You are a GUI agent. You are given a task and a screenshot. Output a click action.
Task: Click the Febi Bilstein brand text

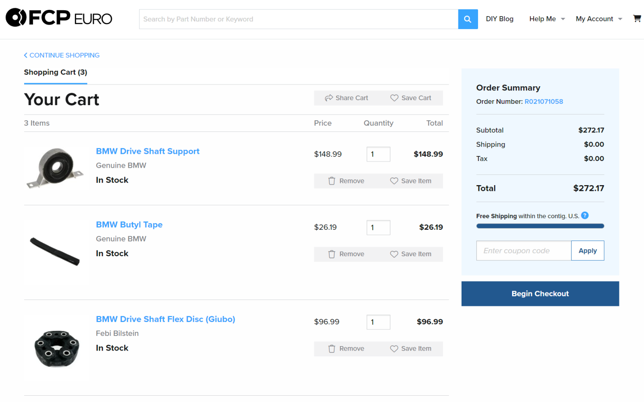click(x=117, y=334)
